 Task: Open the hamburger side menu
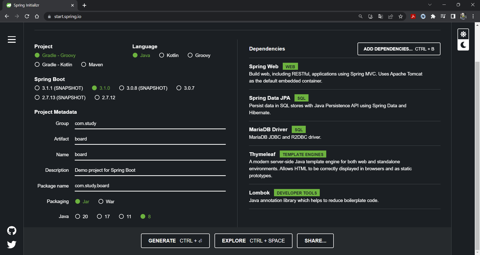(x=12, y=39)
